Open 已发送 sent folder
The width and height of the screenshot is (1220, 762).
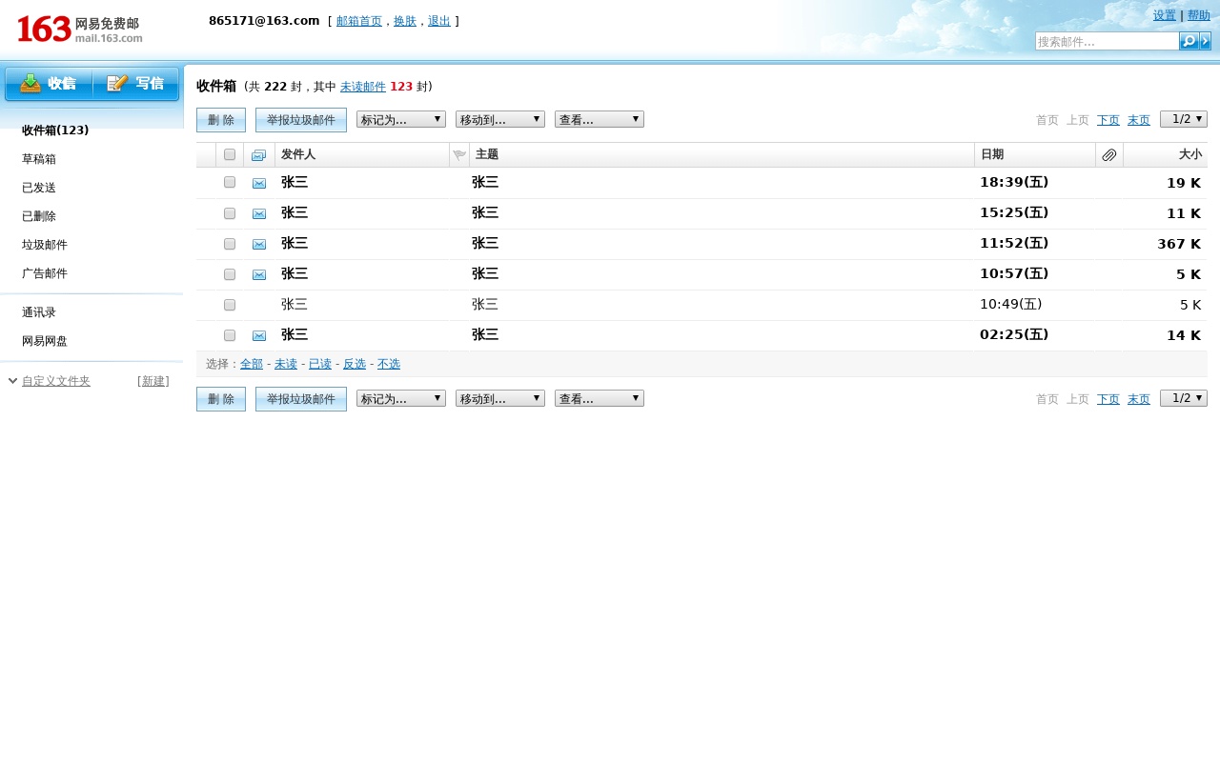pyautogui.click(x=39, y=188)
